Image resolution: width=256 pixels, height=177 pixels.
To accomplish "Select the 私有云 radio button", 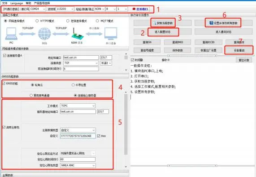I will pyautogui.click(x=32, y=85).
